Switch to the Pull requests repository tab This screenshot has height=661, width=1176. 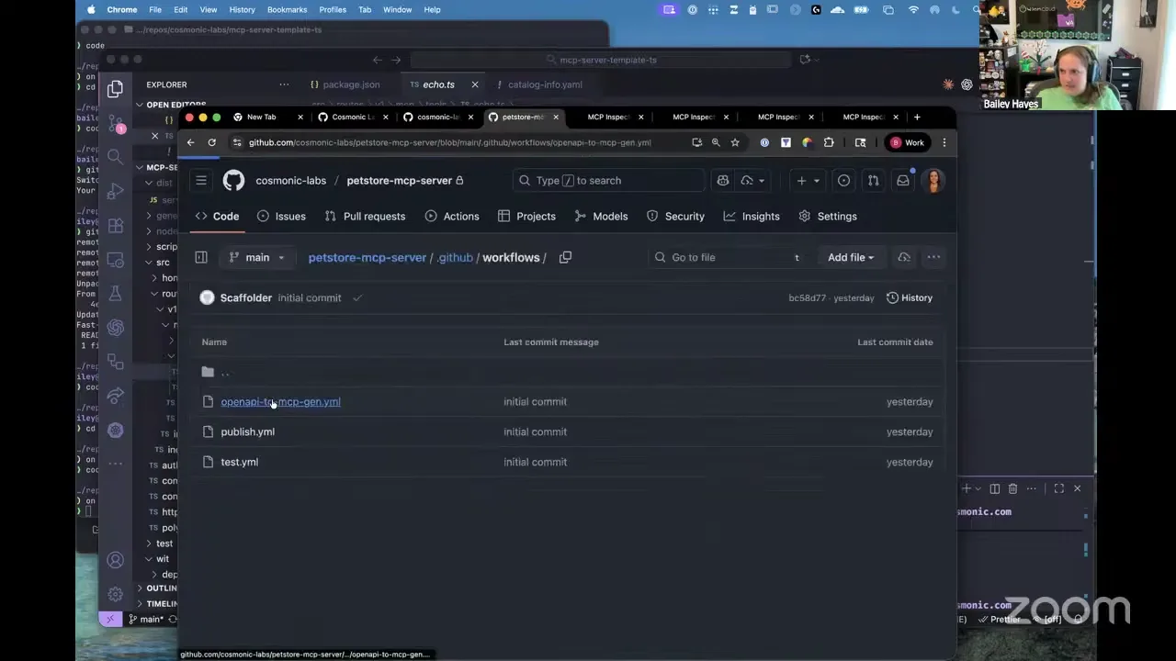coord(365,217)
